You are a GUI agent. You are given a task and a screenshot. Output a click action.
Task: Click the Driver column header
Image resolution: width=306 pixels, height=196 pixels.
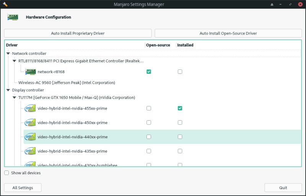click(x=12, y=45)
